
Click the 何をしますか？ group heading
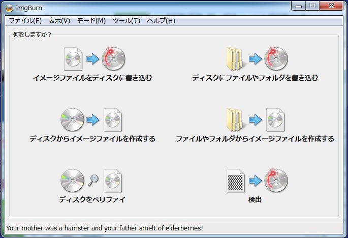(x=32, y=35)
